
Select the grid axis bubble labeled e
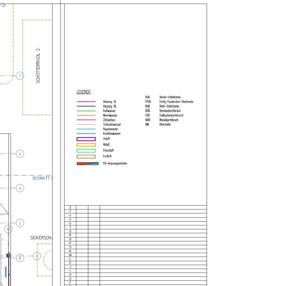point(20,154)
